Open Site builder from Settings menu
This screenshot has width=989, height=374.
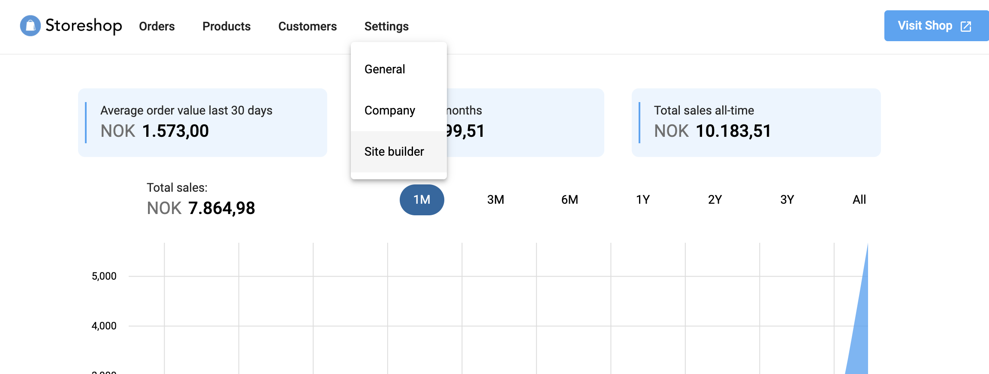click(x=394, y=151)
